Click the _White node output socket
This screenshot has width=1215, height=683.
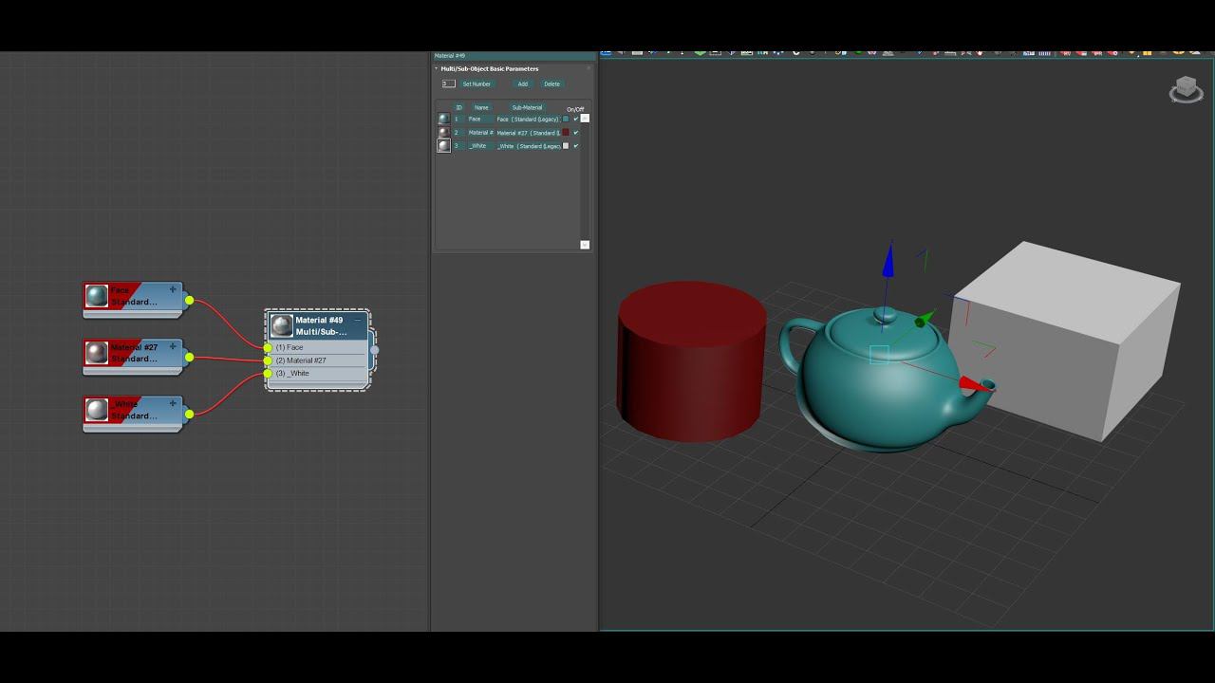click(x=190, y=414)
